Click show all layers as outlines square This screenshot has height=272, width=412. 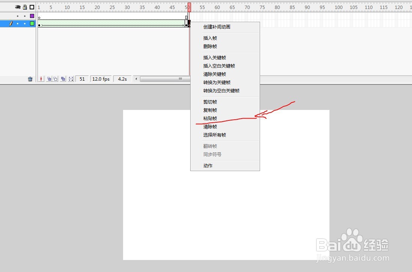point(32,7)
